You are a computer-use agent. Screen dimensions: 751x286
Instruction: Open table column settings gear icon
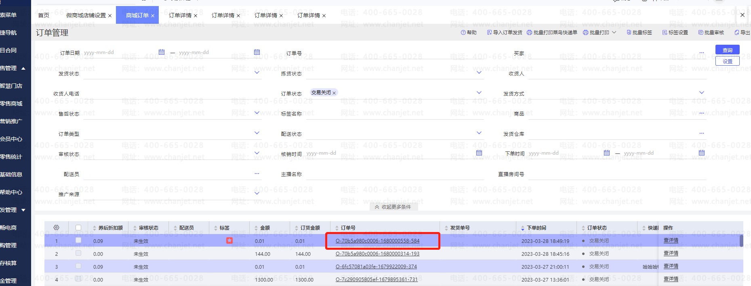click(x=56, y=228)
